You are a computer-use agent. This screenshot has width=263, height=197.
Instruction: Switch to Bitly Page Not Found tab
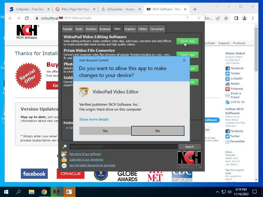[x=76, y=9]
